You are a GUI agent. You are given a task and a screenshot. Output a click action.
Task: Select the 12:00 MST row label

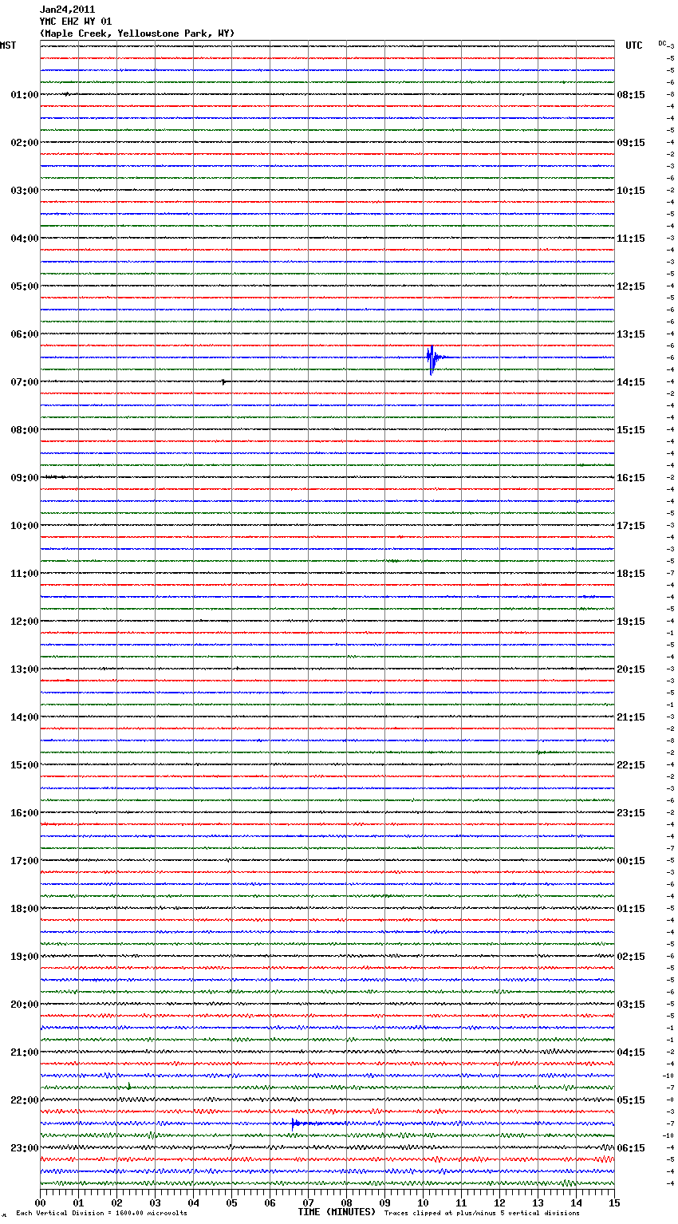(24, 622)
